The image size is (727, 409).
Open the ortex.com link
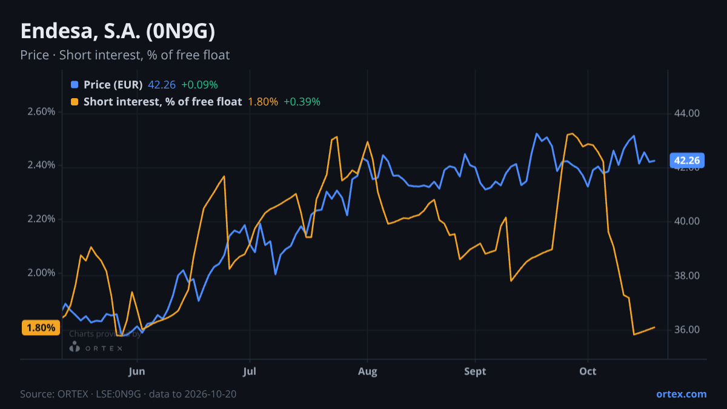pyautogui.click(x=681, y=394)
